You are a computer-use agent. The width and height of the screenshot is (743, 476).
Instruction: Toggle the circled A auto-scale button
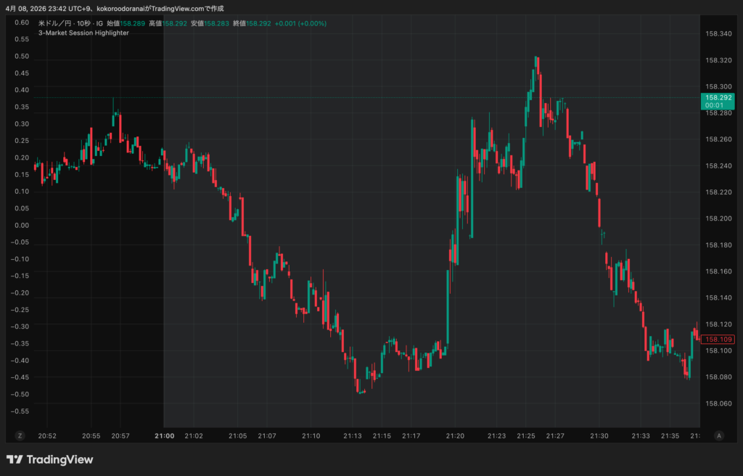pos(718,435)
